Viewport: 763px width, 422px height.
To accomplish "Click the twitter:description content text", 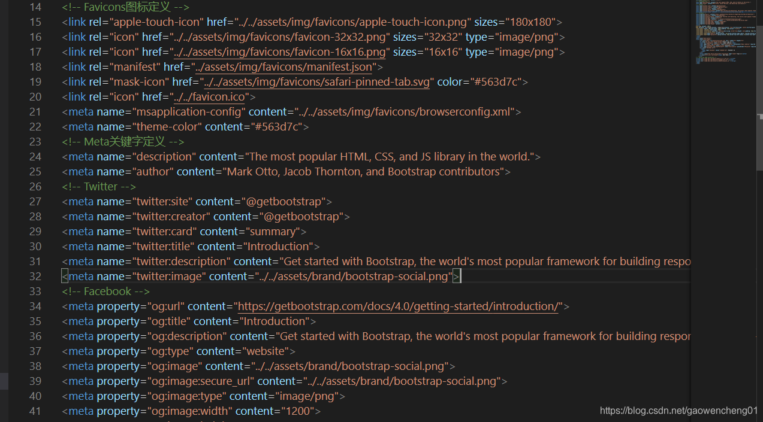I will (x=486, y=262).
